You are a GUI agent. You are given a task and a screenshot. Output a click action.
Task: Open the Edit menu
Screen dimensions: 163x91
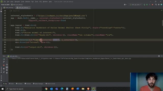[x=8, y=2]
